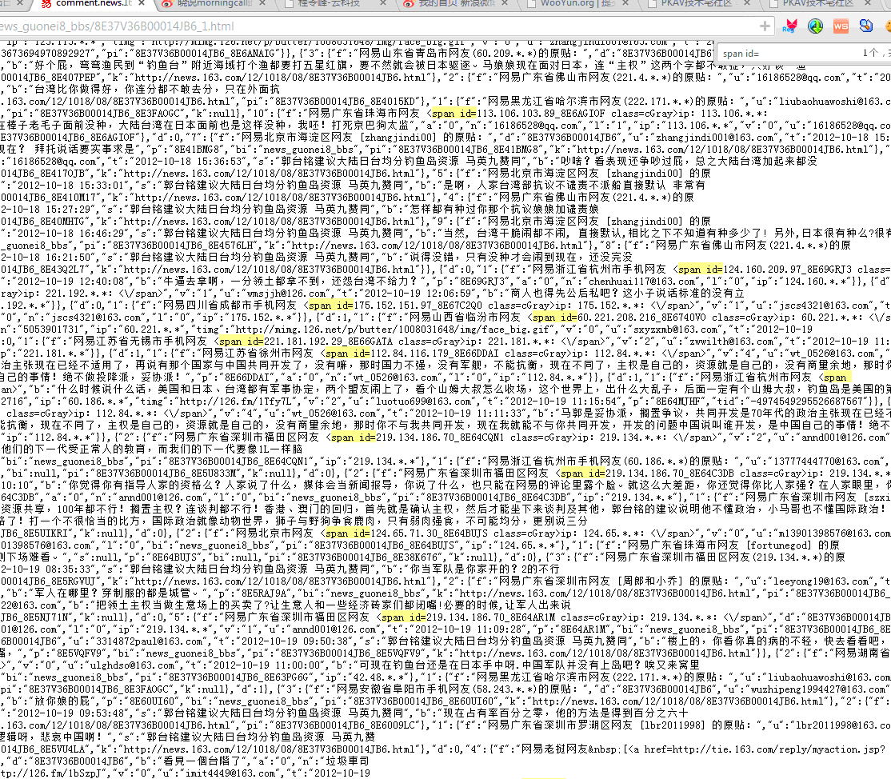The width and height of the screenshot is (891, 779).
Task: Open the globe download extension icon
Action: pyautogui.click(x=816, y=26)
